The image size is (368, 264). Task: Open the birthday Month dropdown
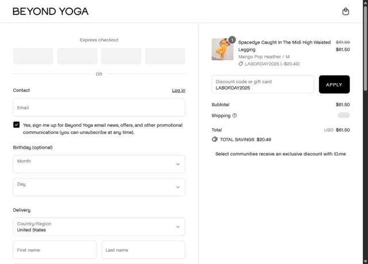(99, 164)
